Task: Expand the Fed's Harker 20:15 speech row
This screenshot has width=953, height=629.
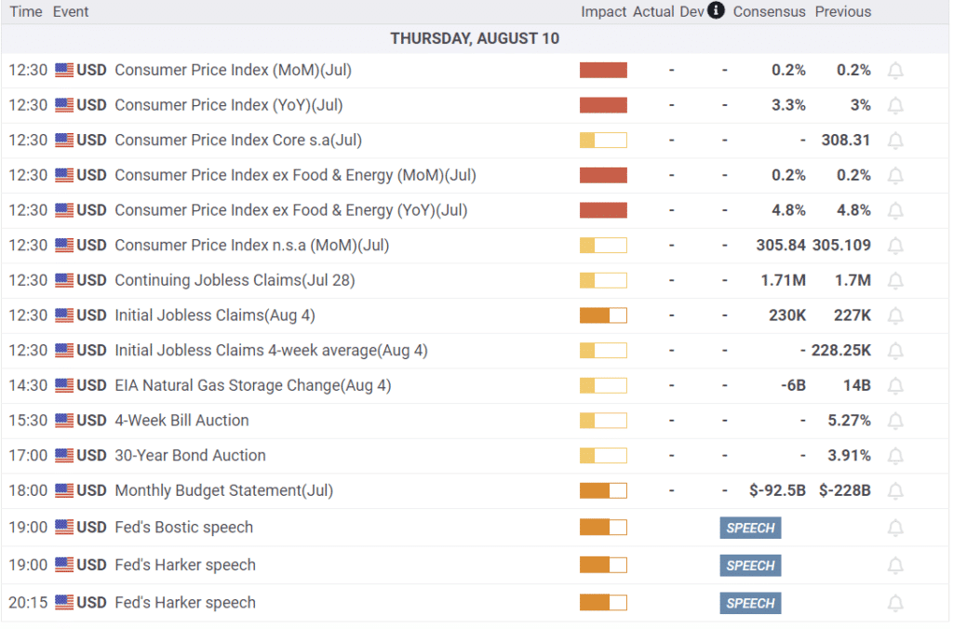Action: click(x=184, y=602)
